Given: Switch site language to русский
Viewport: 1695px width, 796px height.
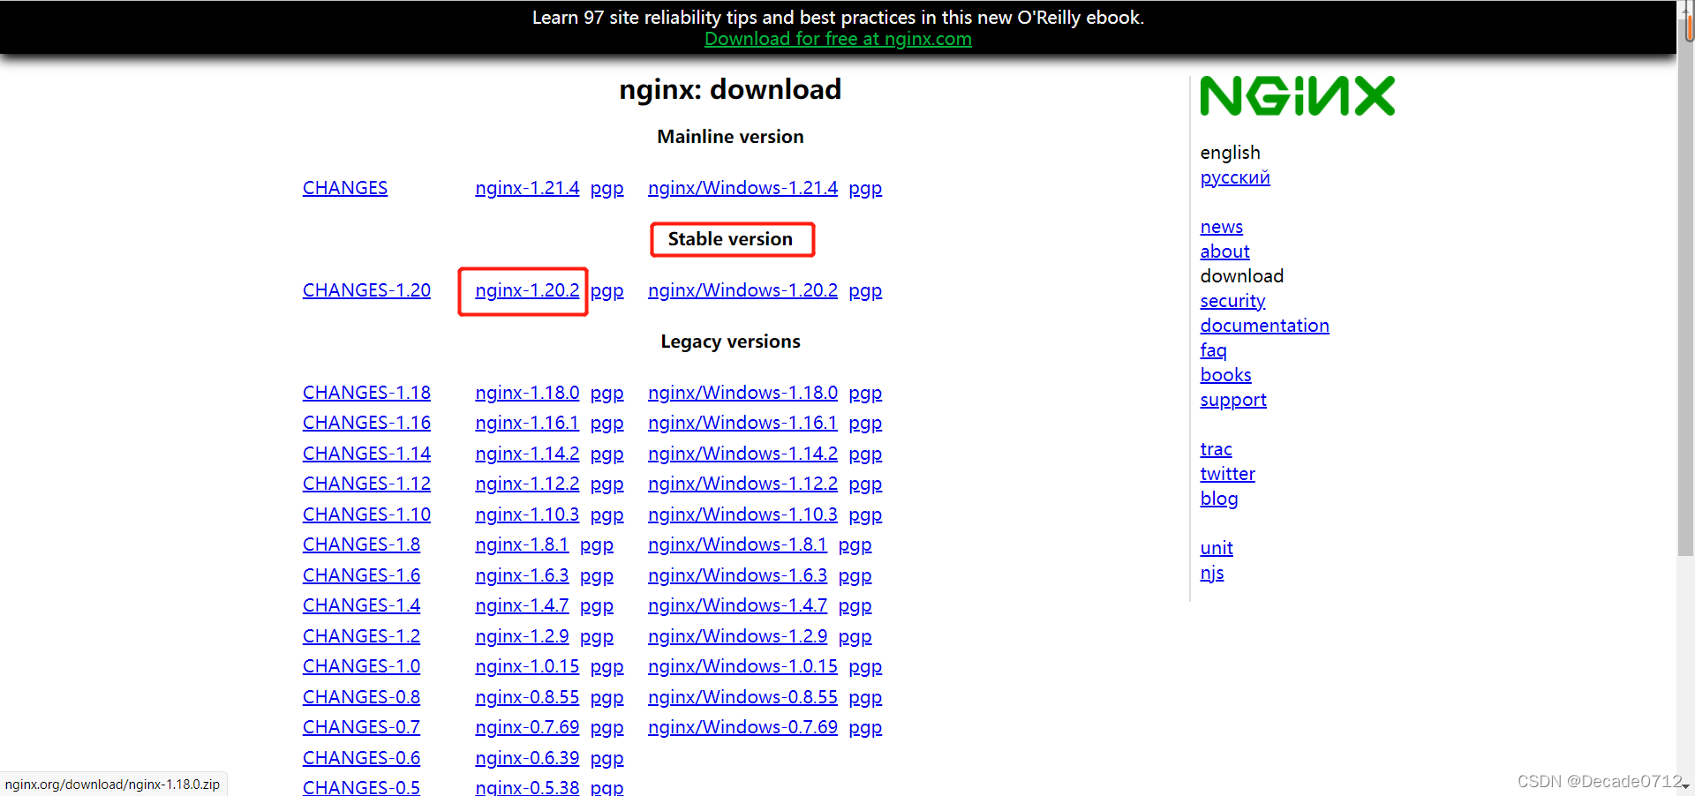Looking at the screenshot, I should (x=1235, y=177).
